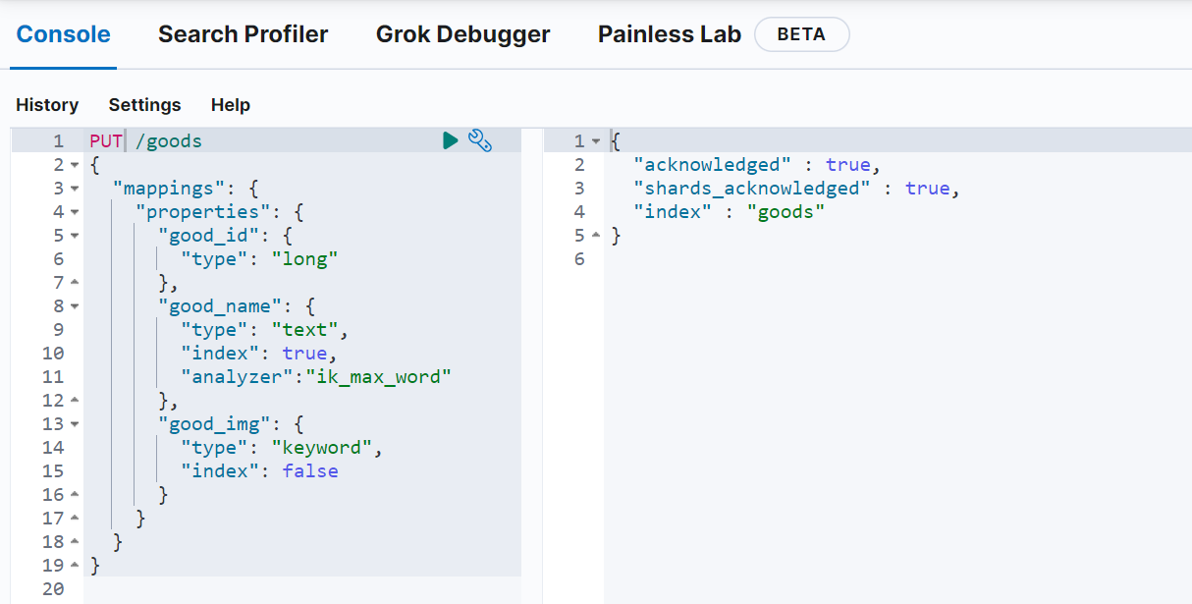Click the divider between editor and response
The image size is (1192, 604).
click(532, 363)
